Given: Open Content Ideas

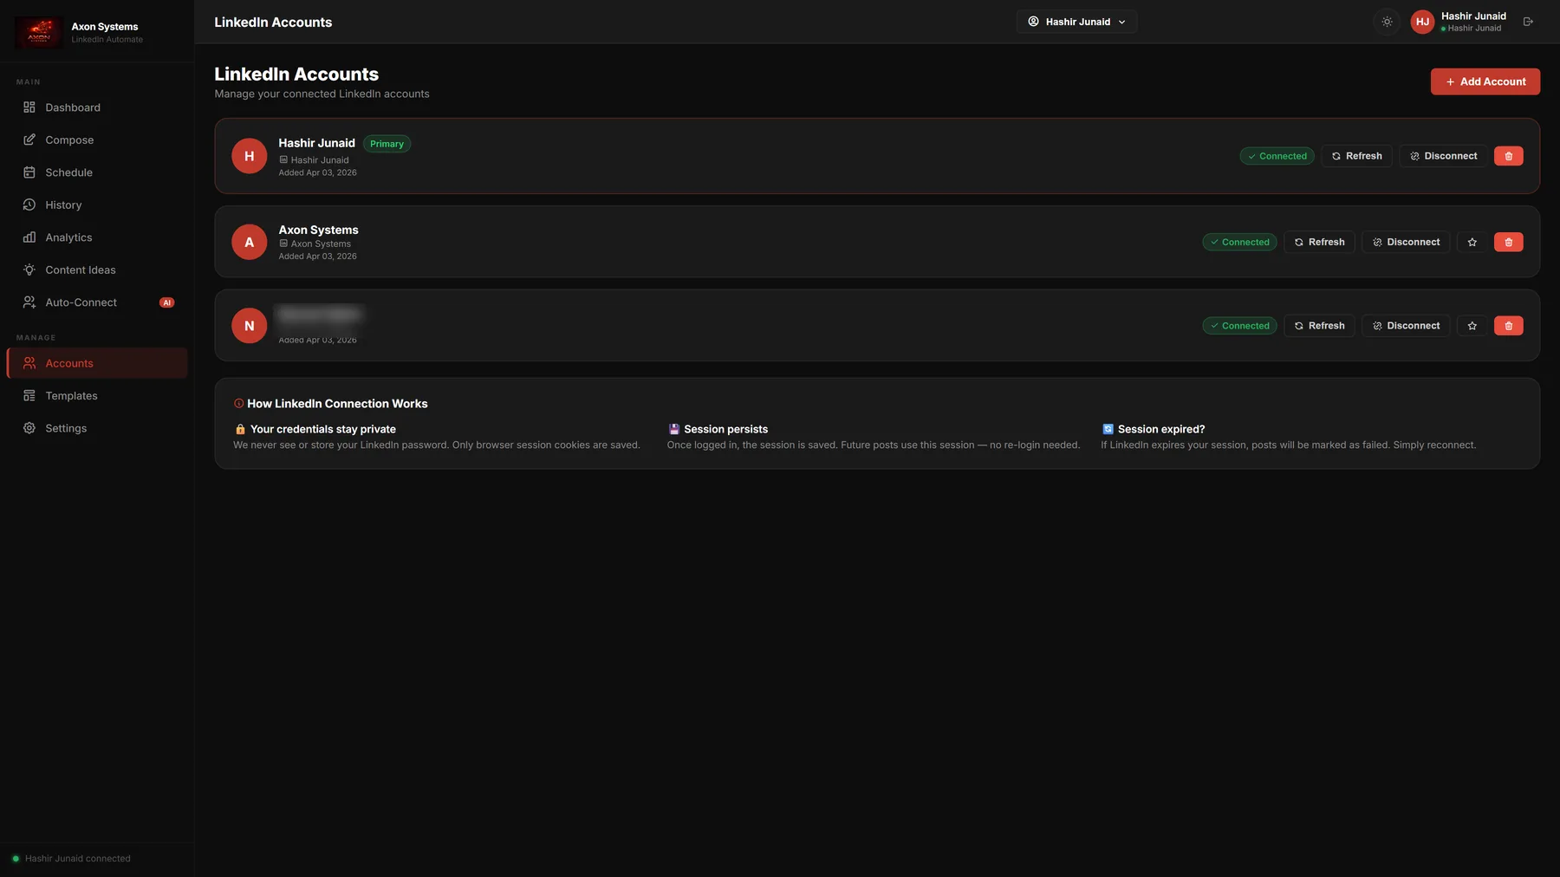Looking at the screenshot, I should pos(97,270).
